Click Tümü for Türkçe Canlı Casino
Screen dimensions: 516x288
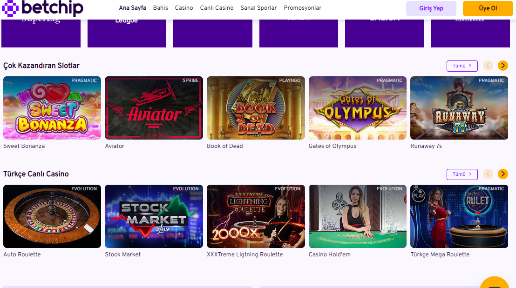point(462,174)
